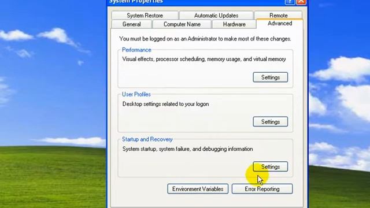Click the Environment Variables button
This screenshot has width=370, height=208.
pos(198,189)
